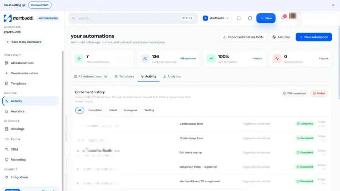Image resolution: width=340 pixels, height=191 pixels.
Task: Select Activity in the sidebar
Action: tap(31, 101)
